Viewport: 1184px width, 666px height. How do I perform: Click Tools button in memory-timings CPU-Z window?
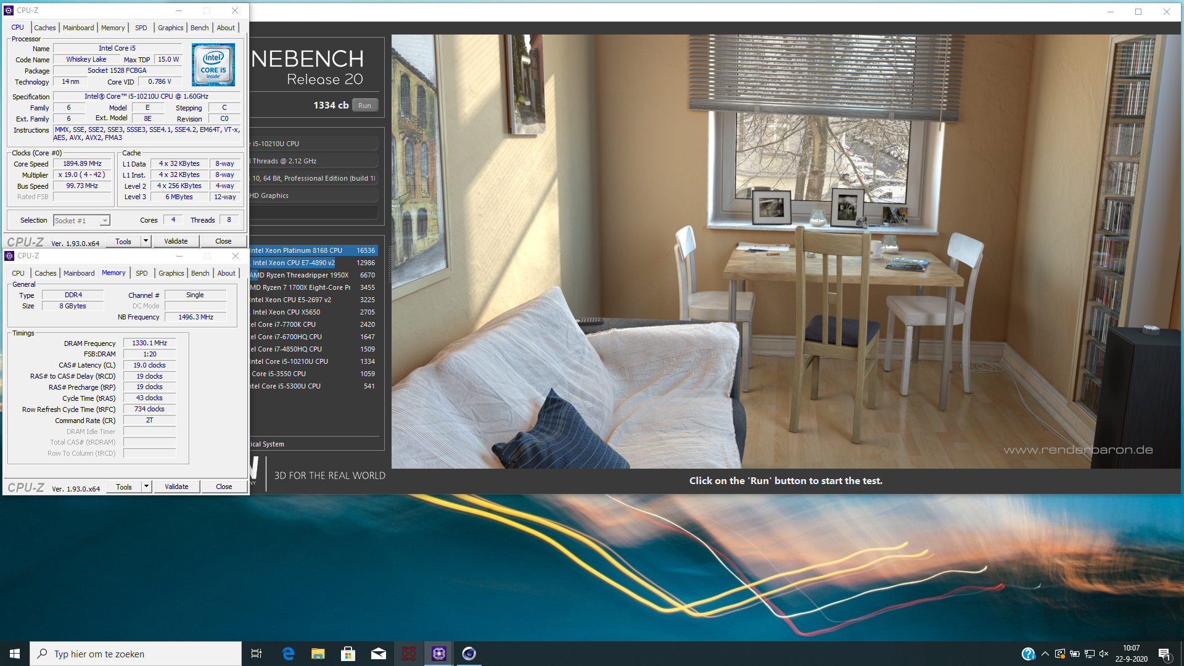(124, 487)
